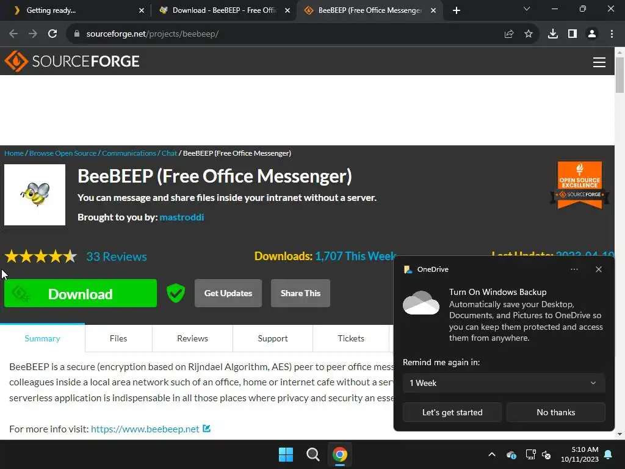625x469 pixels.
Task: Go forward to next page
Action: click(33, 34)
